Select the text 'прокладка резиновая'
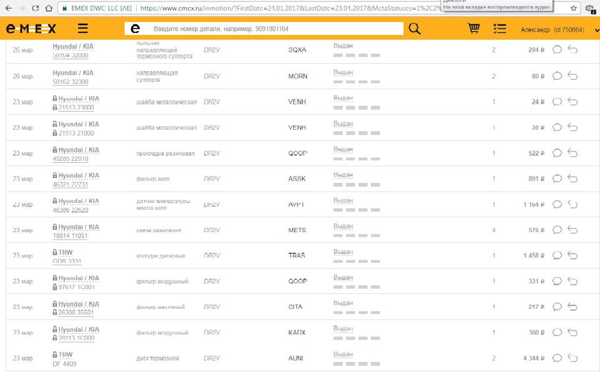Image resolution: width=600 pixels, height=372 pixels. click(165, 154)
